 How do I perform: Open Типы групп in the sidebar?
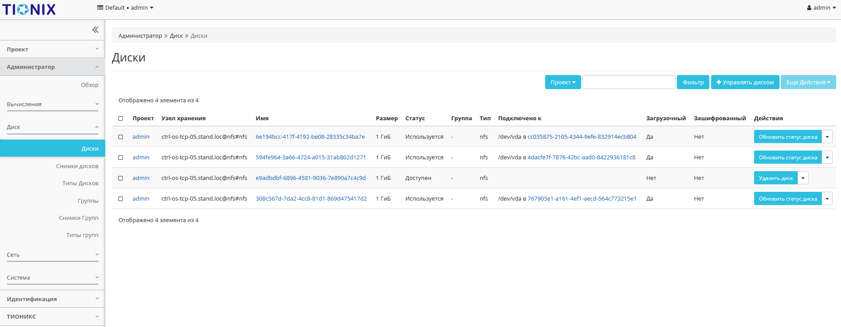(82, 235)
